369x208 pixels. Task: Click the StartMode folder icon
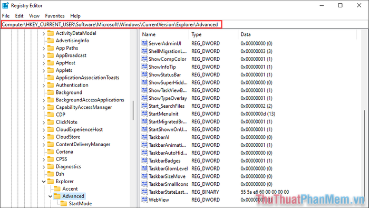coord(64,203)
